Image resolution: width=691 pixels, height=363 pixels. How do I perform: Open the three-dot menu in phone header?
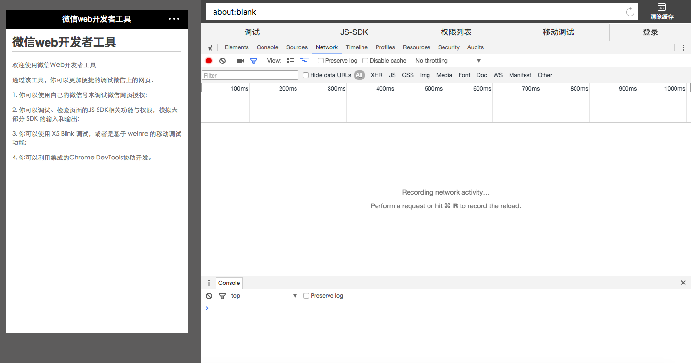[x=174, y=19]
